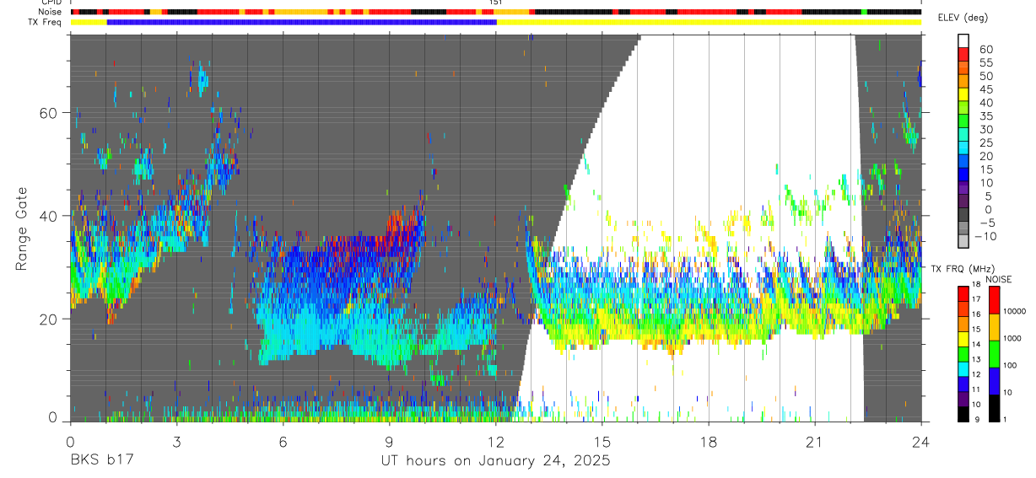Click x-axis tick label 24
Image resolution: width=1036 pixels, height=478 pixels.
tap(921, 442)
